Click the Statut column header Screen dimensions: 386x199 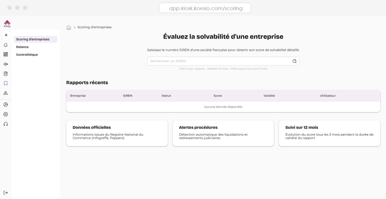(166, 96)
